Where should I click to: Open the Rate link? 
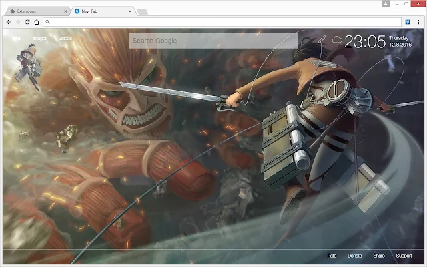(332, 256)
